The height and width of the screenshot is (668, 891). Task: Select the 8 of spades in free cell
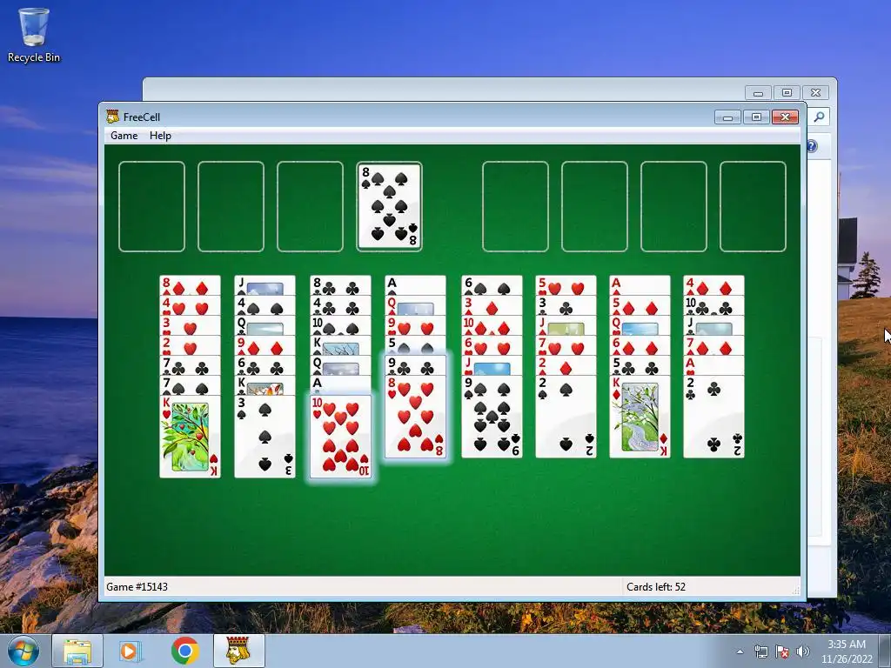pos(389,206)
